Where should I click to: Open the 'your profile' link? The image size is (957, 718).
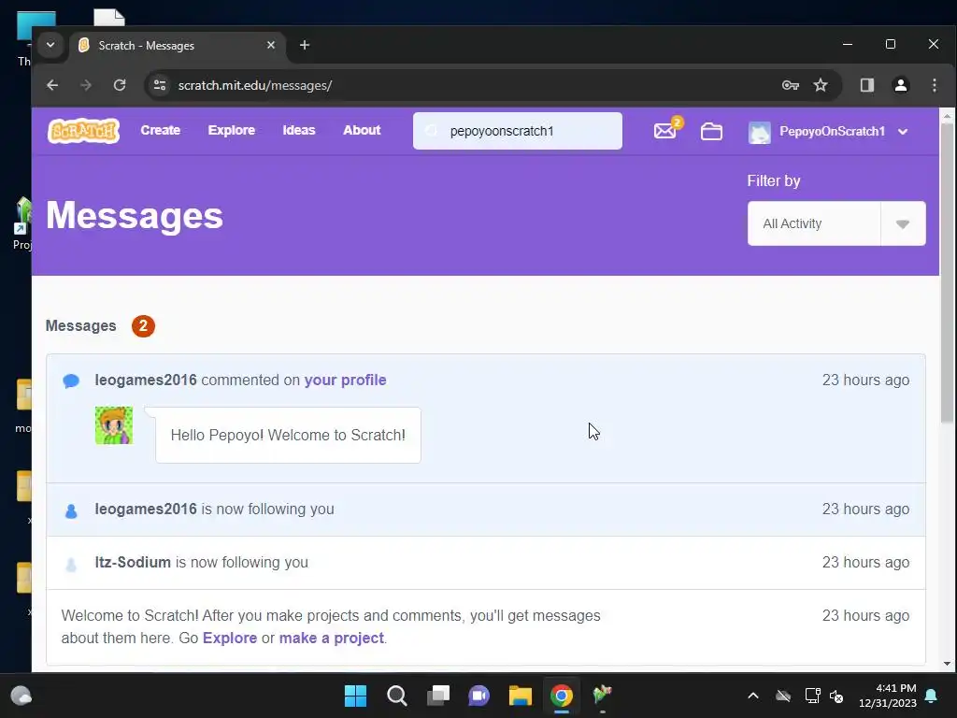click(346, 380)
